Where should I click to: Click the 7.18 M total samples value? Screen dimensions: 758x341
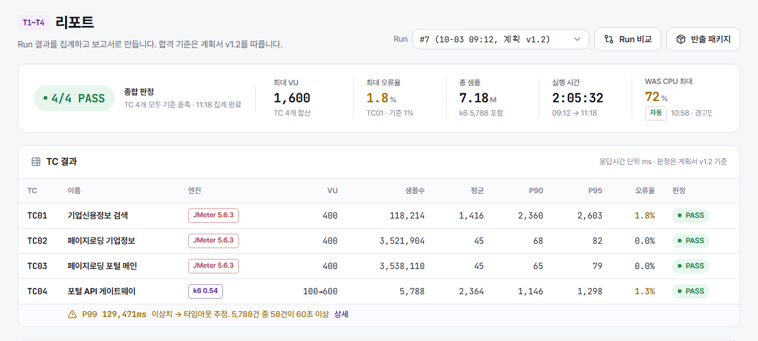[x=478, y=98]
